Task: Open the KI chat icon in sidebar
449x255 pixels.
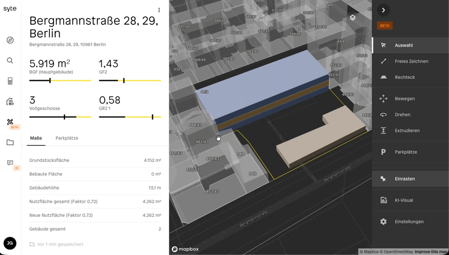Action: coord(10,163)
